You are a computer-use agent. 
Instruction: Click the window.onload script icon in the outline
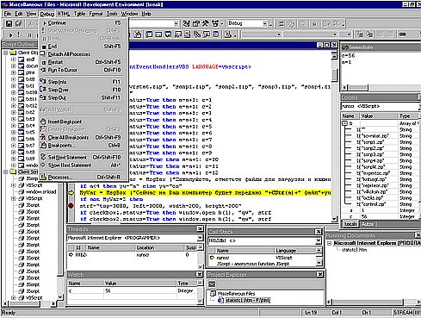point(22,192)
